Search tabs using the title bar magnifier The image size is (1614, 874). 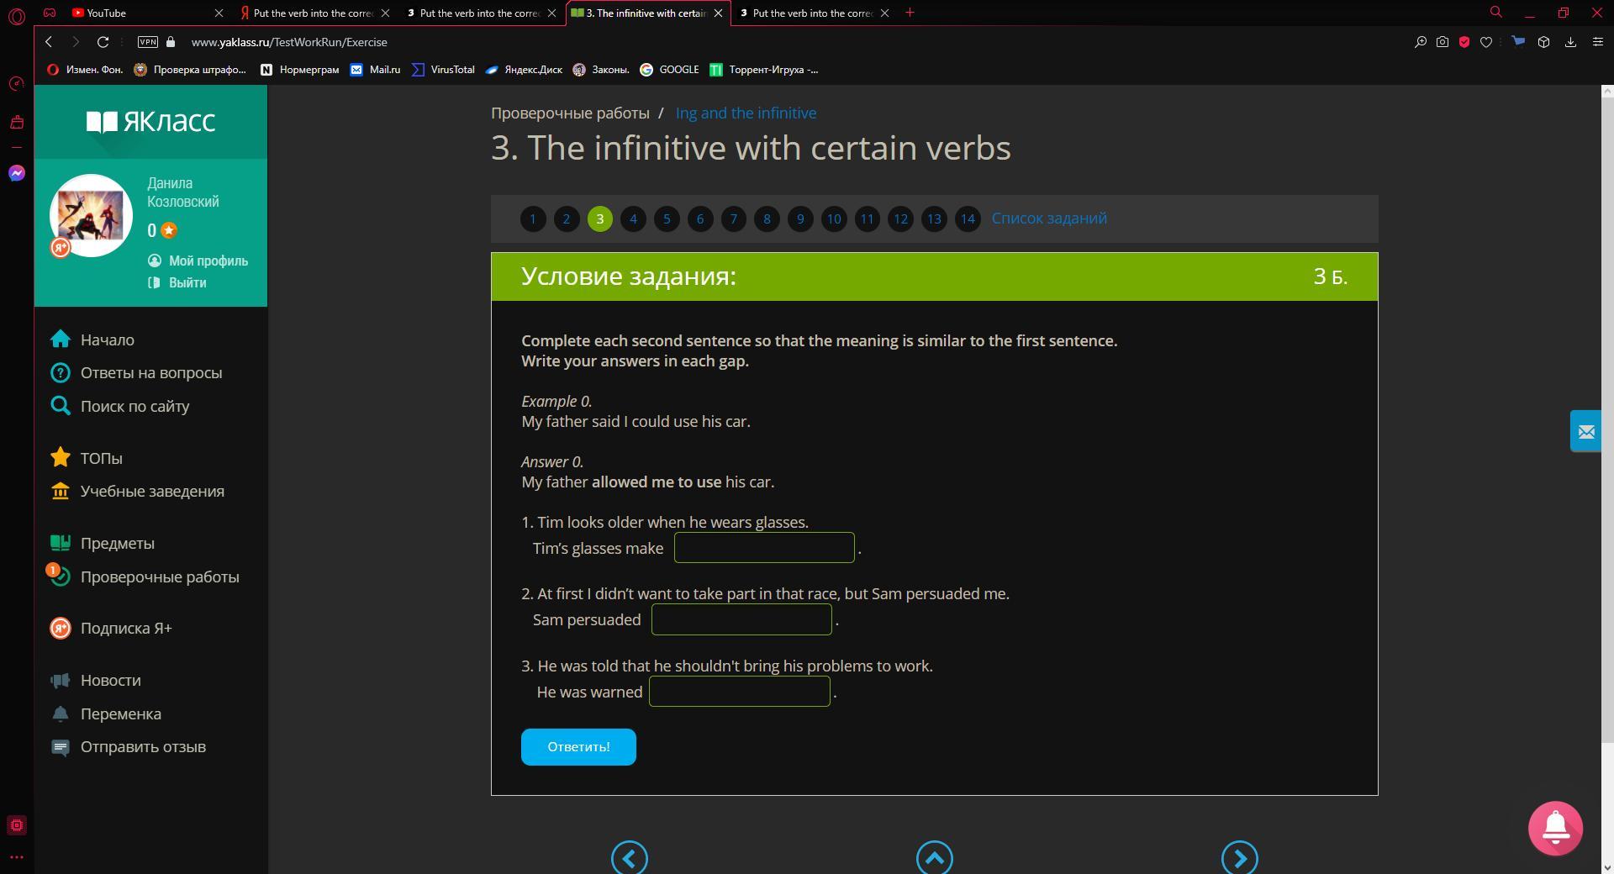pos(1496,13)
